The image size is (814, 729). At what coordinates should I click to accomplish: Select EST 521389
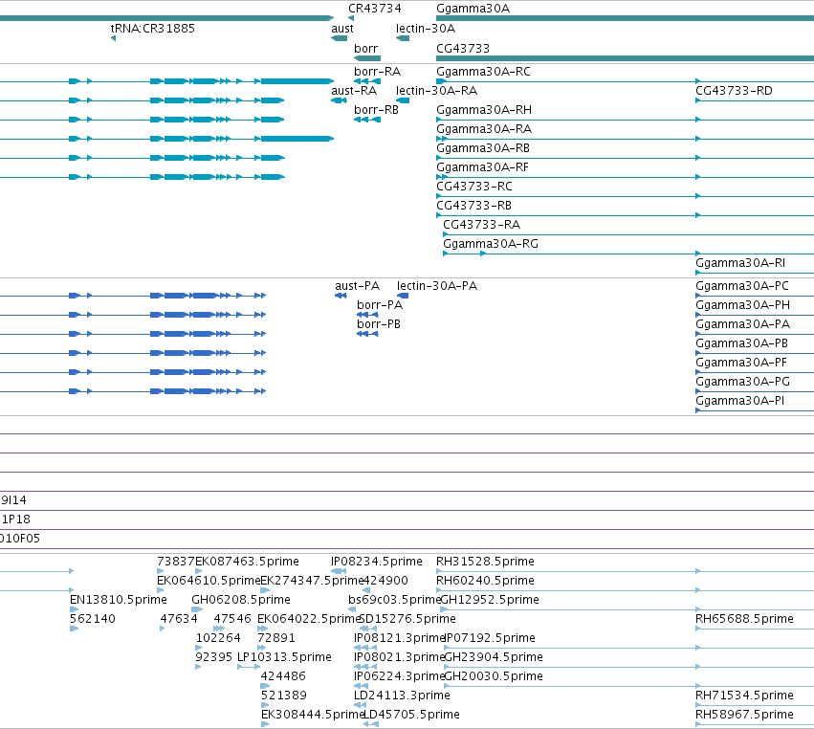[283, 696]
